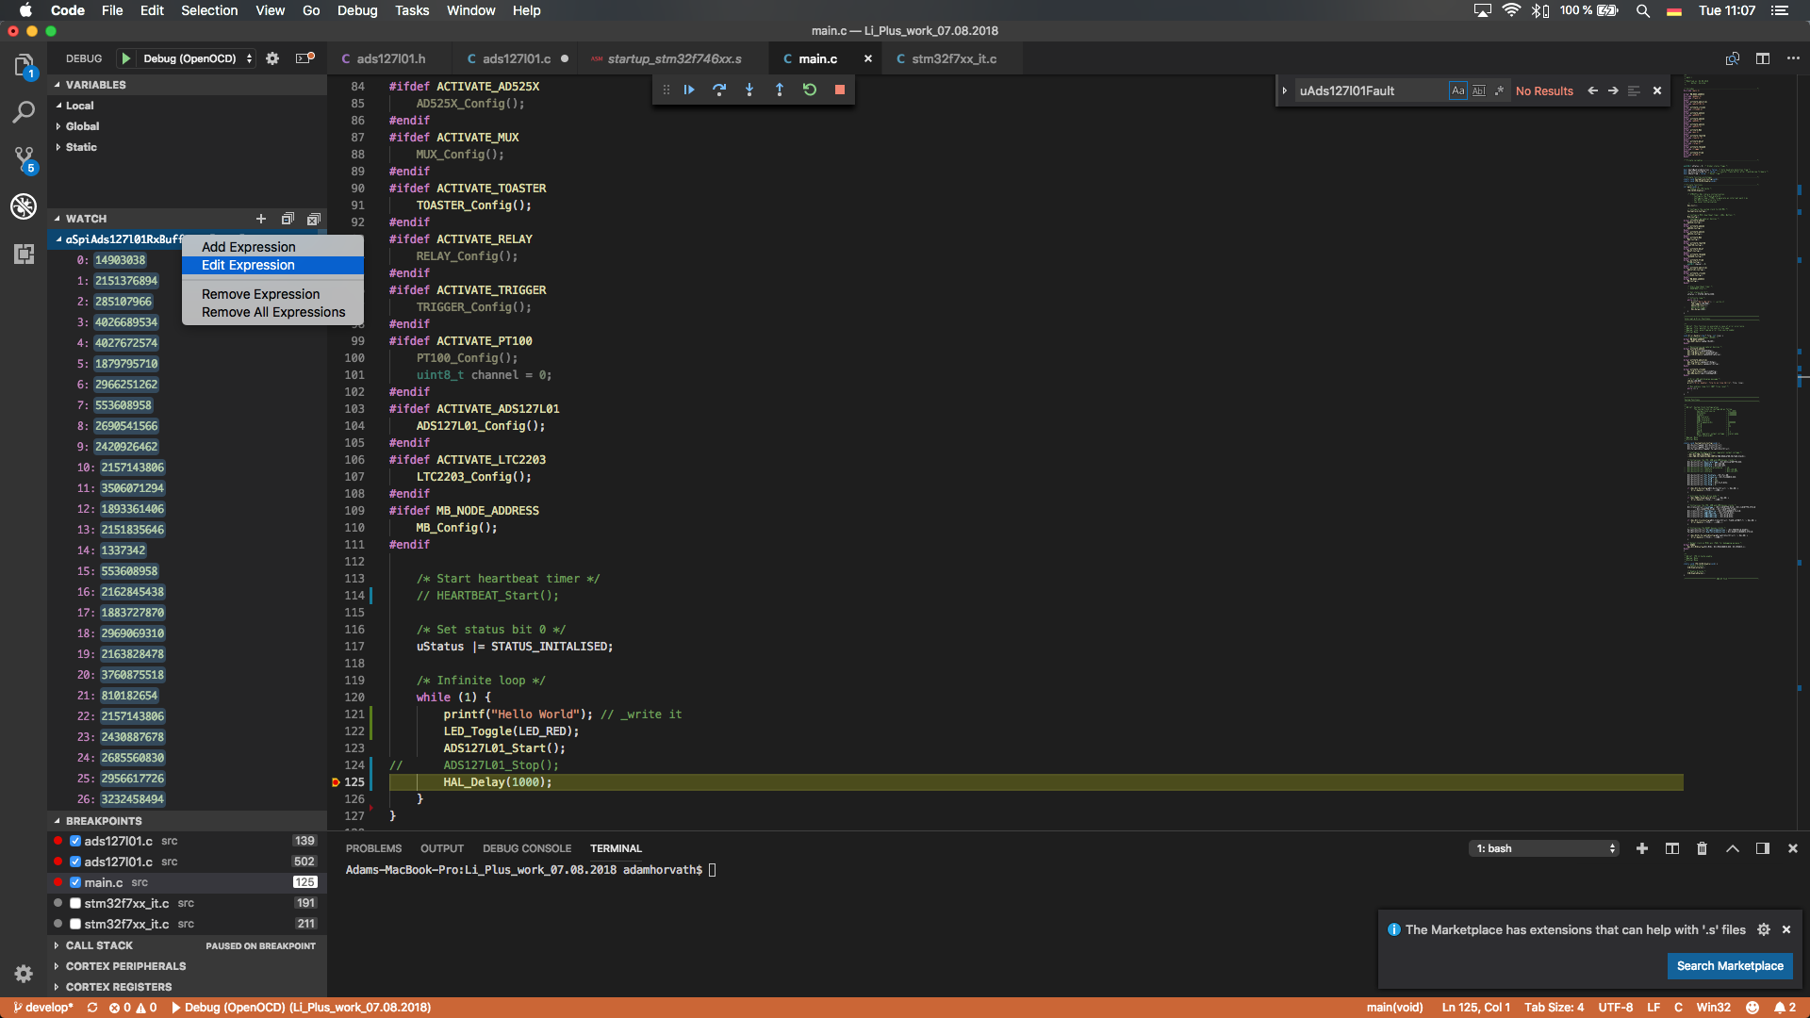Switch to the stm32f7xx_it.c editor tab
Screen dimensions: 1810x1018
[x=953, y=58]
